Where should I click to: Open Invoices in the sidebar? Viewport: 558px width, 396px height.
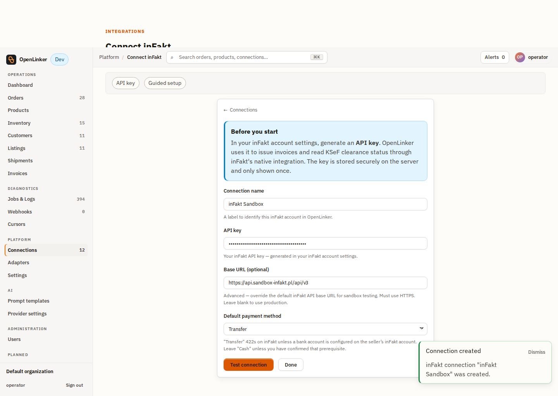[46, 173]
